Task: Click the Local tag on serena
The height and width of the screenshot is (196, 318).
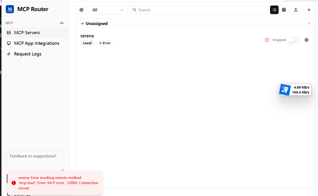Action: click(x=87, y=43)
